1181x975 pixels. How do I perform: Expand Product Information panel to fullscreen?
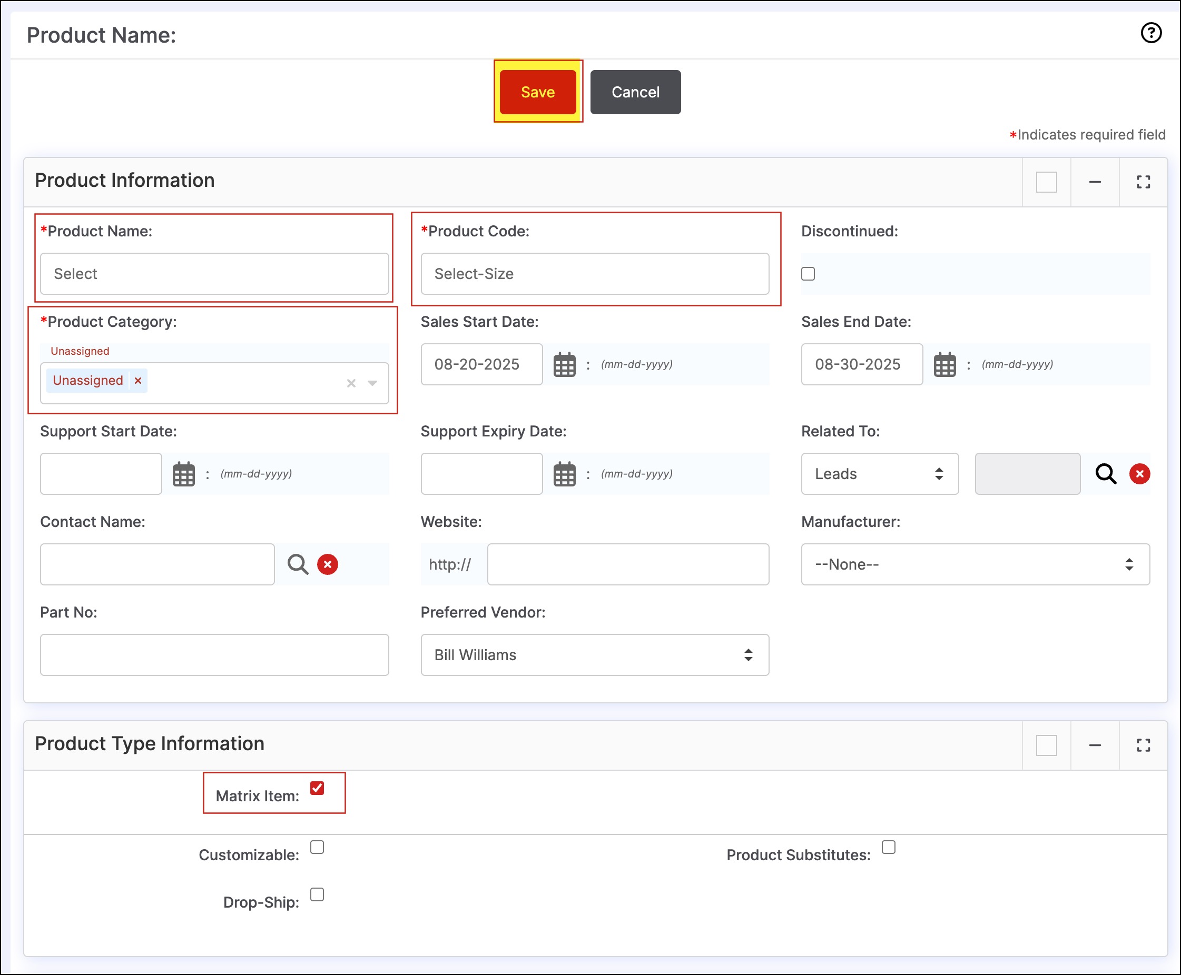coord(1144,182)
